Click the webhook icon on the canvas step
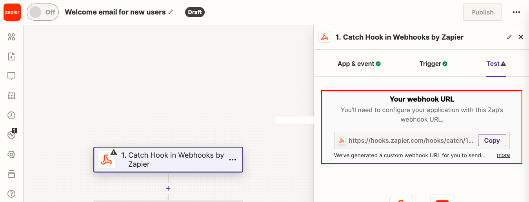This screenshot has height=202, width=529. pos(106,160)
